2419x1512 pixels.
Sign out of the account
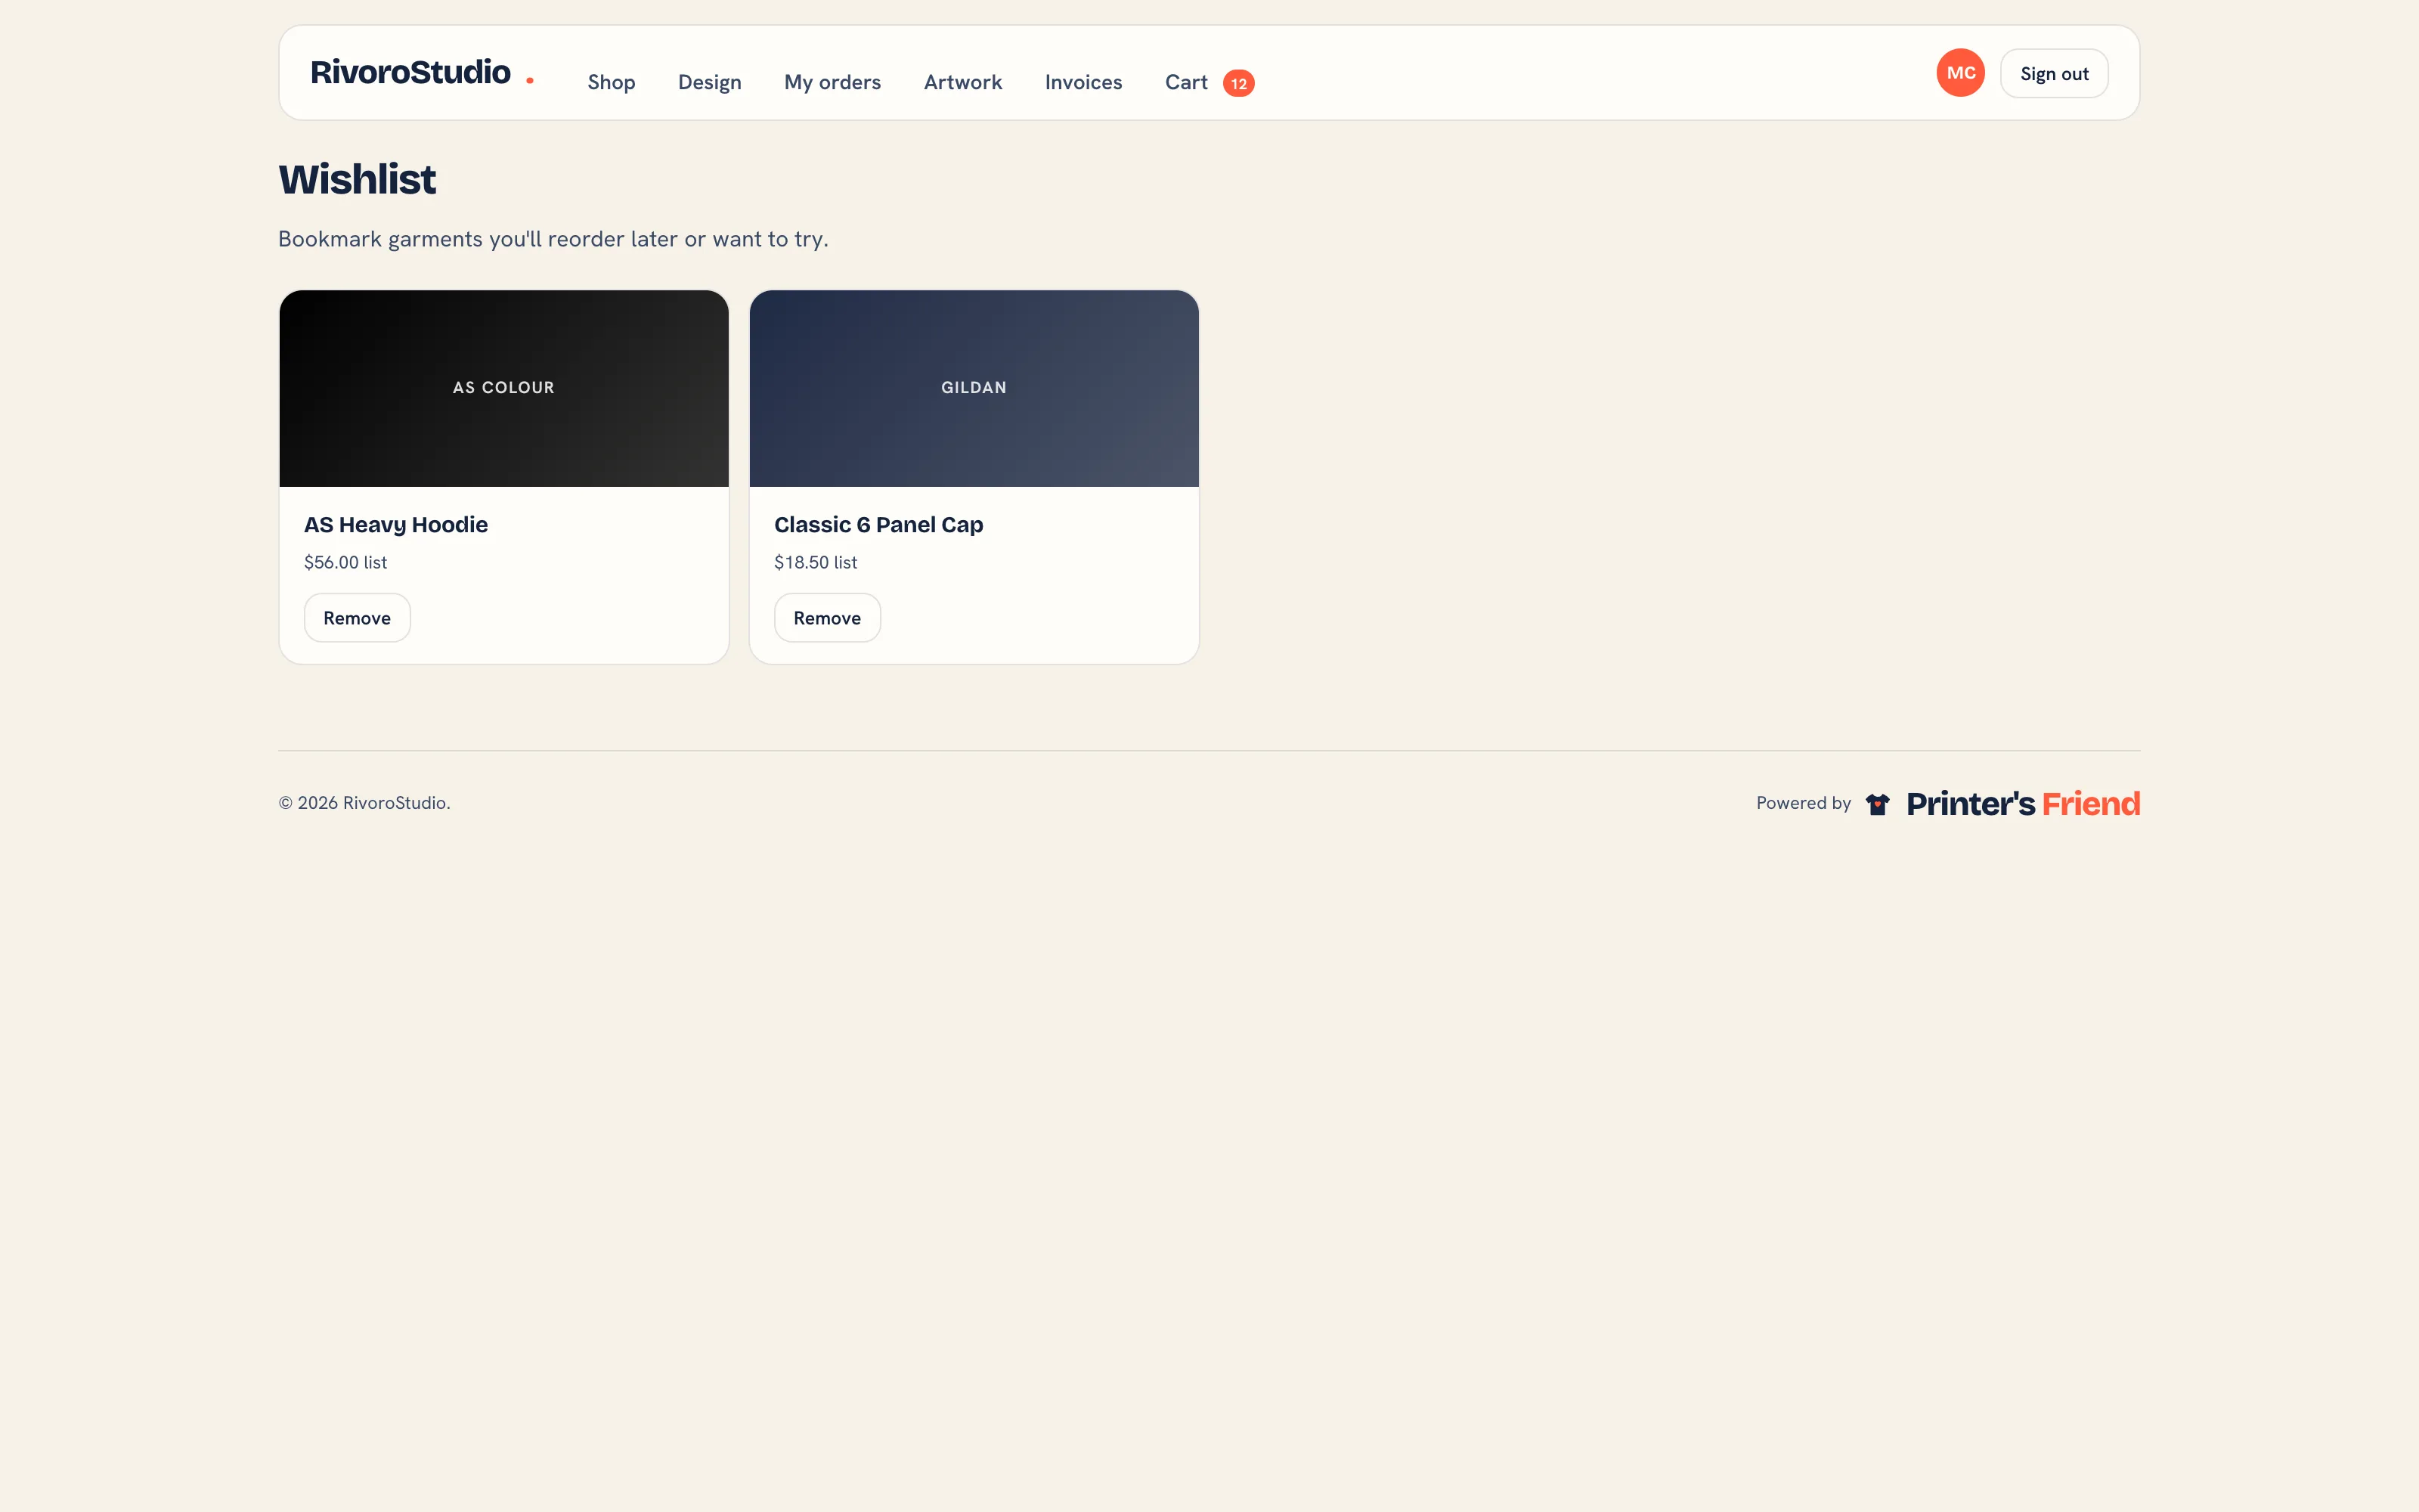click(x=2054, y=73)
